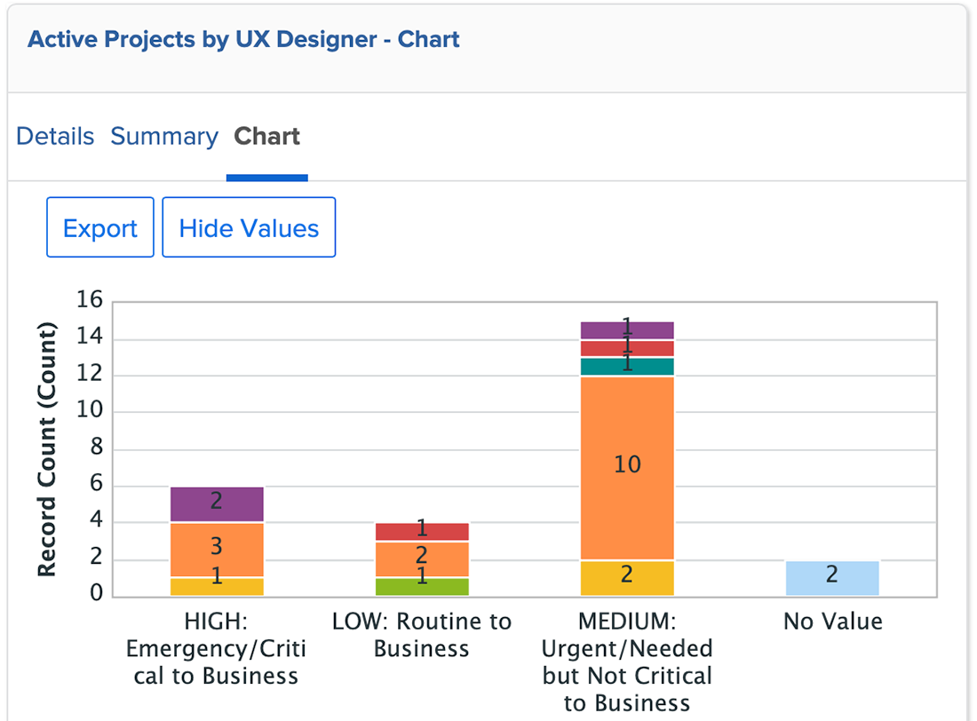Click the LOW: Routine to Business axis label
This screenshot has width=977, height=721.
(x=422, y=635)
